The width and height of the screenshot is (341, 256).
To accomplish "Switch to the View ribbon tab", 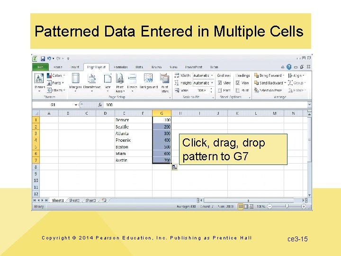I will pos(173,67).
